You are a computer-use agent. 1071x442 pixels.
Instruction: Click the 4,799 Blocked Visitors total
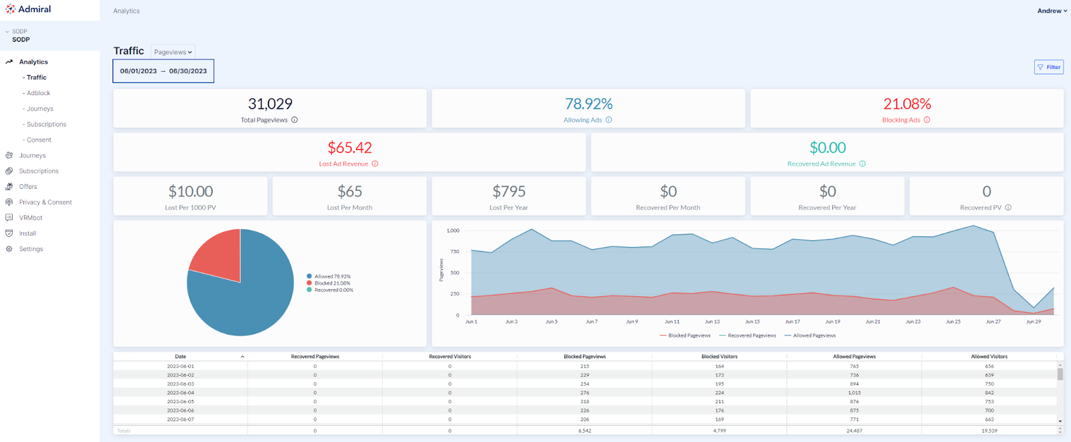point(720,431)
